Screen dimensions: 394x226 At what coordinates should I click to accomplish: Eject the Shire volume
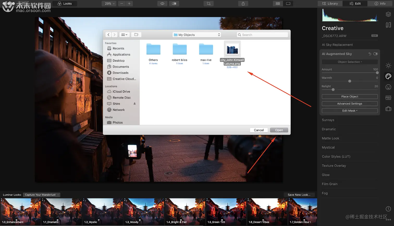(x=135, y=104)
